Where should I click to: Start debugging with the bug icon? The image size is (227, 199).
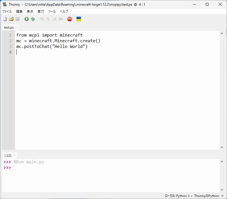[33, 19]
